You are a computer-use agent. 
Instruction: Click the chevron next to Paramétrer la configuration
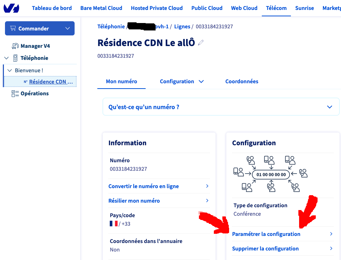331,234
